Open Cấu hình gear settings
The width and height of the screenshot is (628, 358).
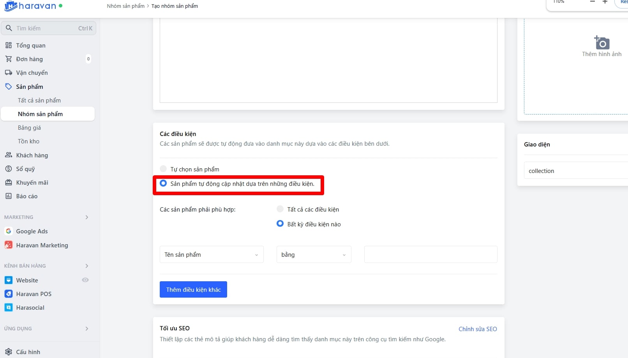click(9, 352)
